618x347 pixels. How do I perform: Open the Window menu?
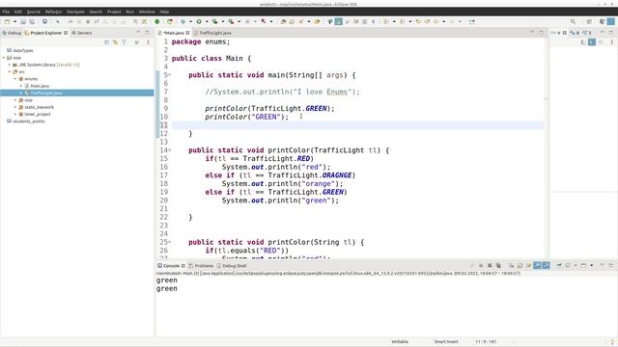click(x=147, y=12)
